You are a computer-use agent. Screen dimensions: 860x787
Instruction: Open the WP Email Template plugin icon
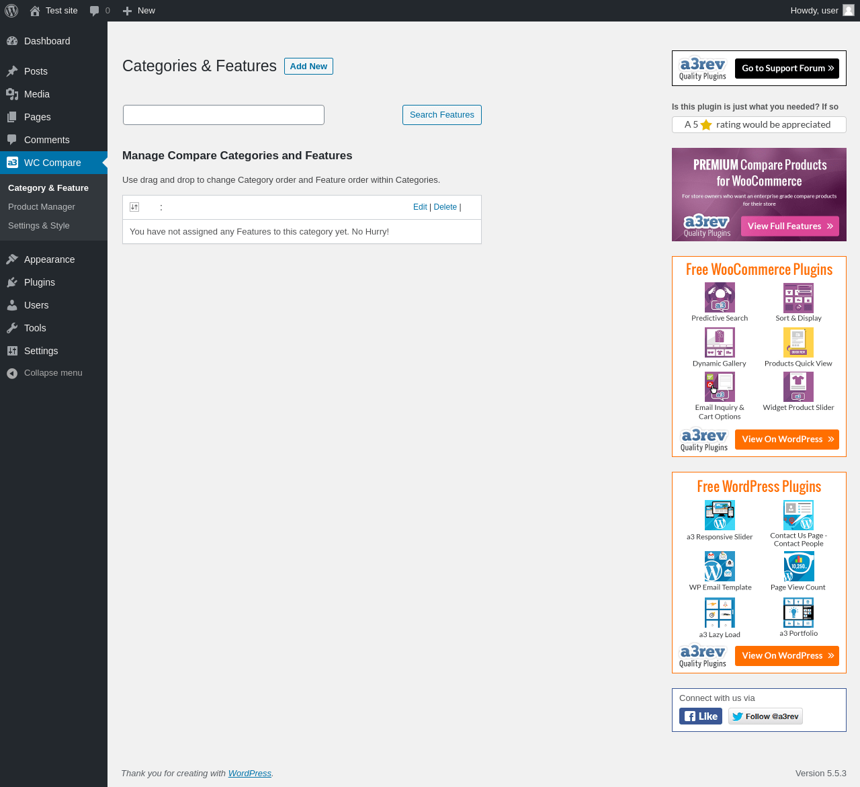720,567
